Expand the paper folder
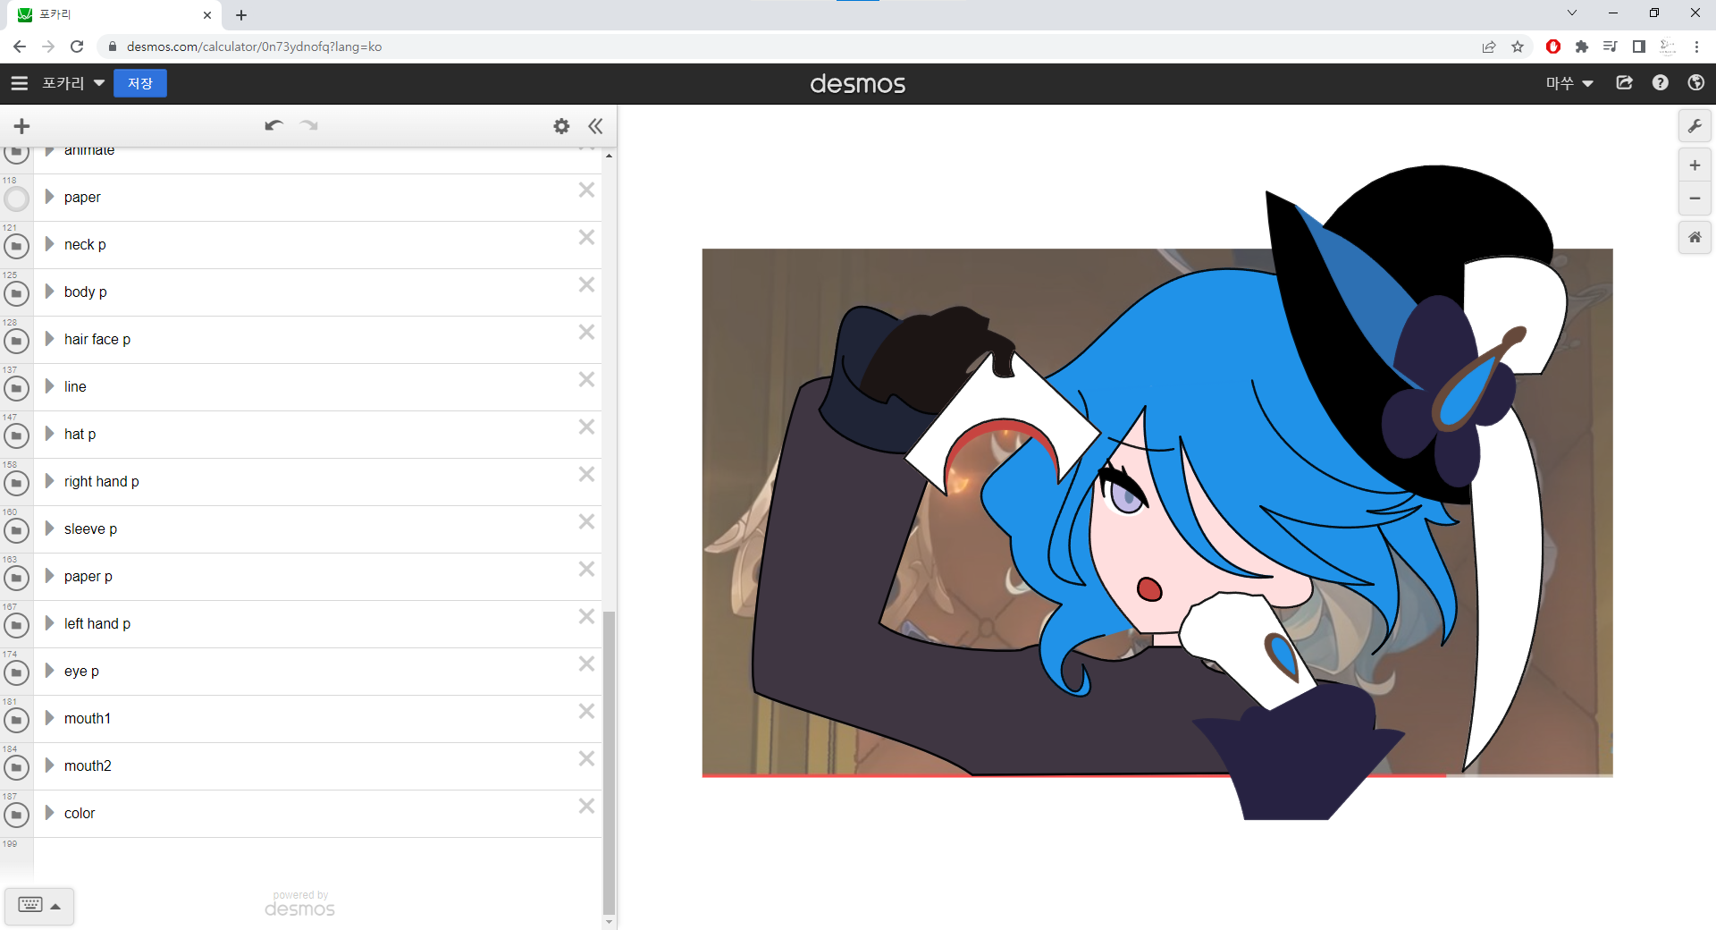 pyautogui.click(x=50, y=197)
